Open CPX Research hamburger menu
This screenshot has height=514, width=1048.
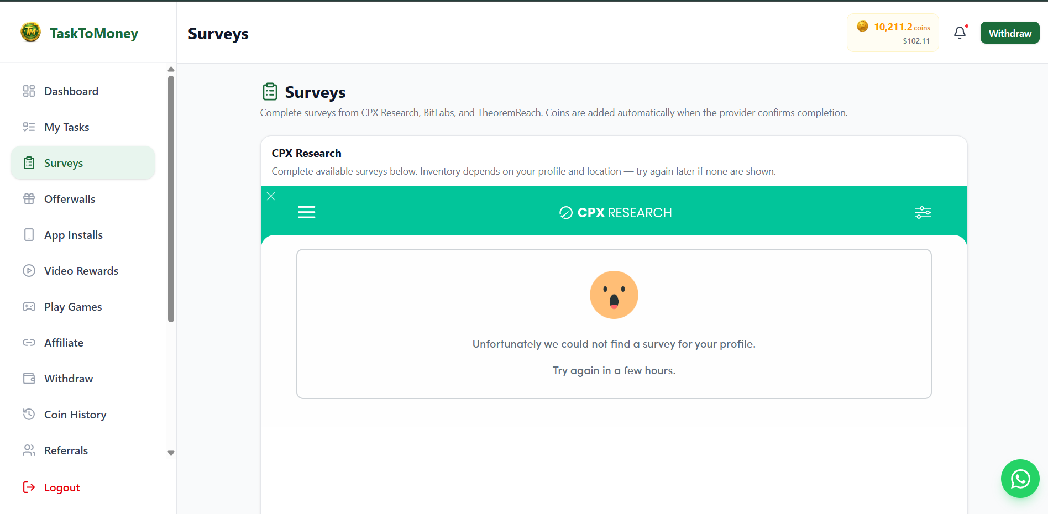pyautogui.click(x=306, y=212)
